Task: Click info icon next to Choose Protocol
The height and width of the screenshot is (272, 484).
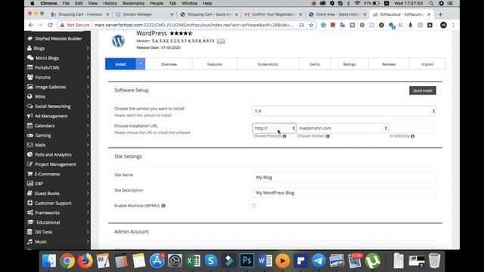Action: click(284, 136)
